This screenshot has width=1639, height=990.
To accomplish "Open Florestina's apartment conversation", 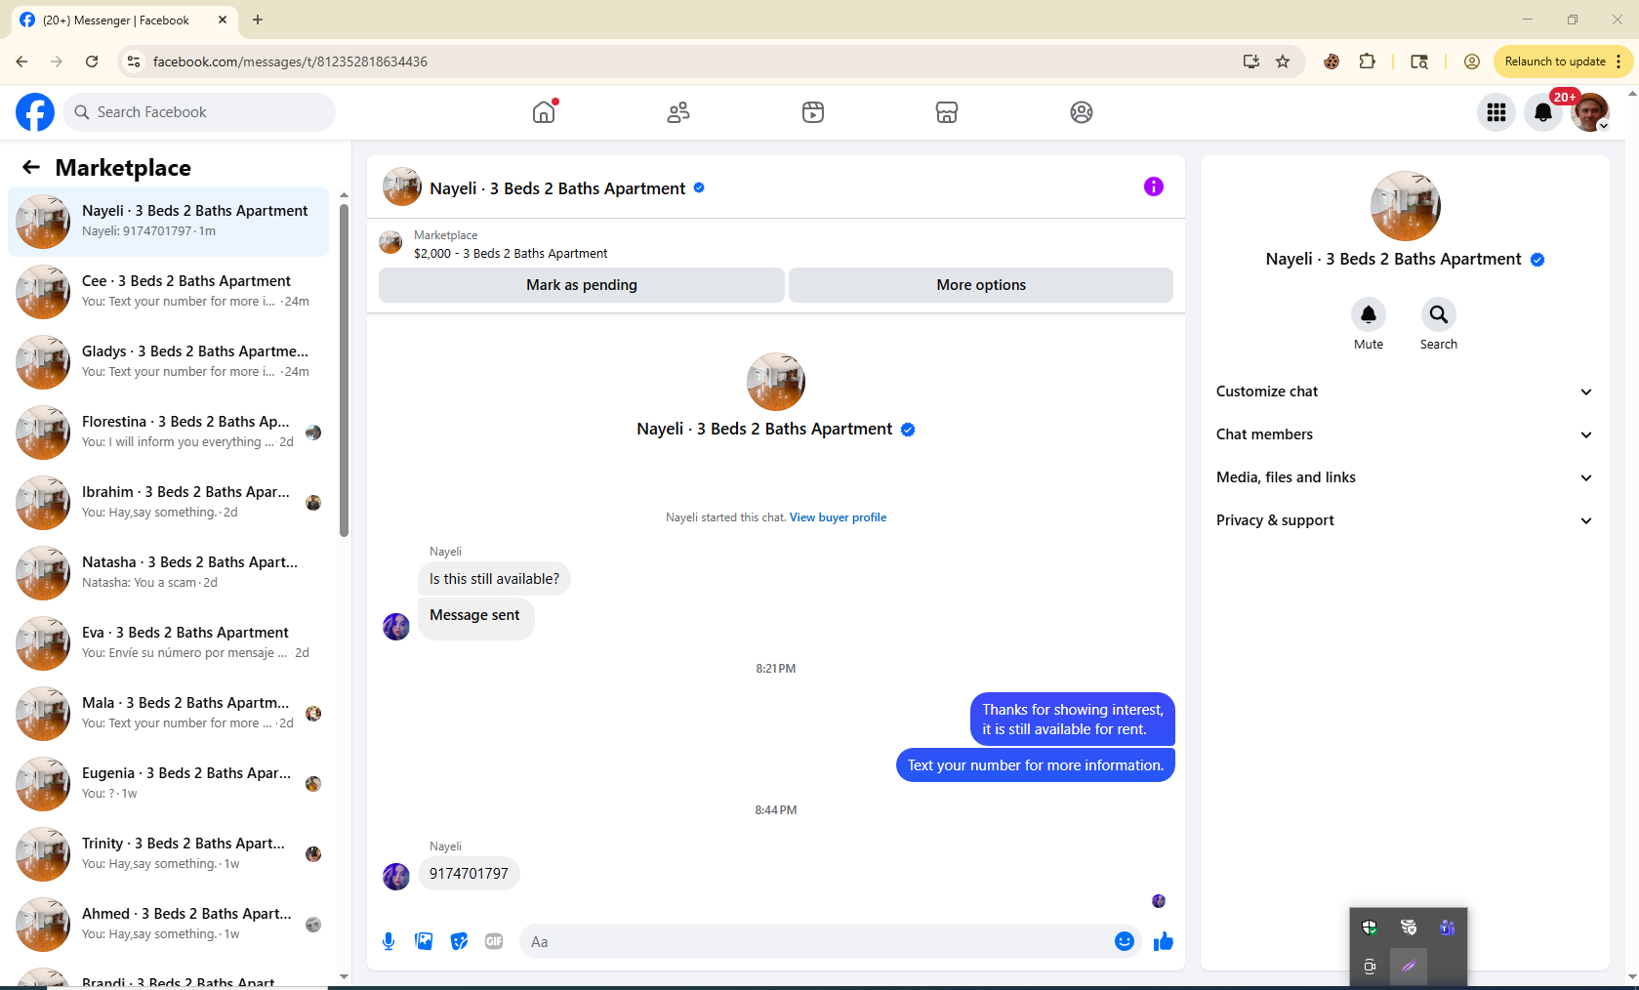I will [168, 433].
